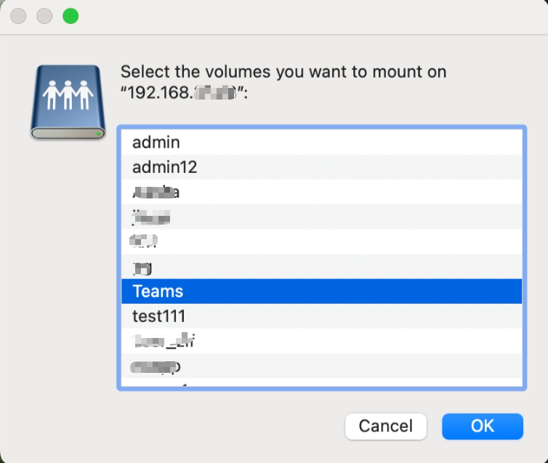This screenshot has width=548, height=463.
Task: Choose the blurred volume right below test111
Action: point(164,341)
